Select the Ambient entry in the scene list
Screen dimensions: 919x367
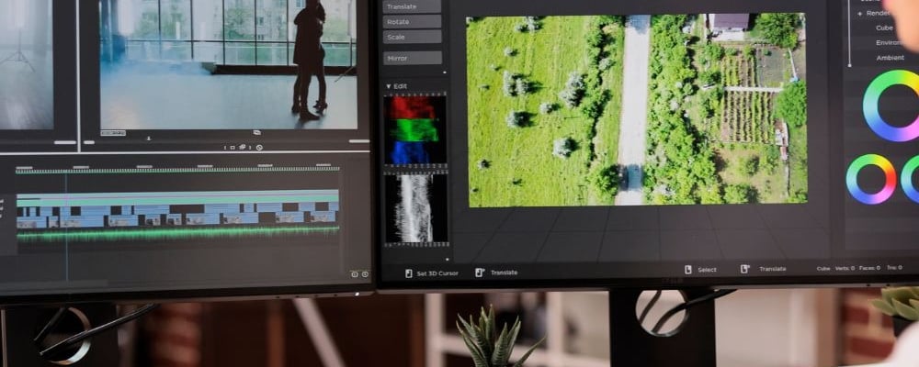890,58
